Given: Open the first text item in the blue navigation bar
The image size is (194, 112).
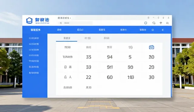Looking at the screenshot, I should pyautogui.click(x=59, y=30).
